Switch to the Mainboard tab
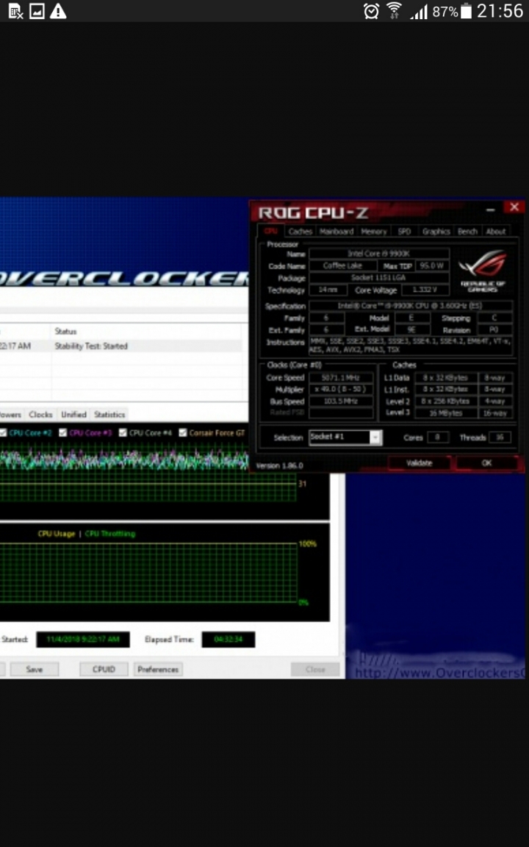This screenshot has height=847, width=529. [337, 231]
